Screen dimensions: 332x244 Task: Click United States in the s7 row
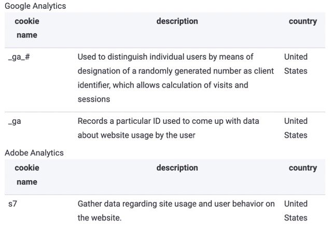[x=296, y=211]
